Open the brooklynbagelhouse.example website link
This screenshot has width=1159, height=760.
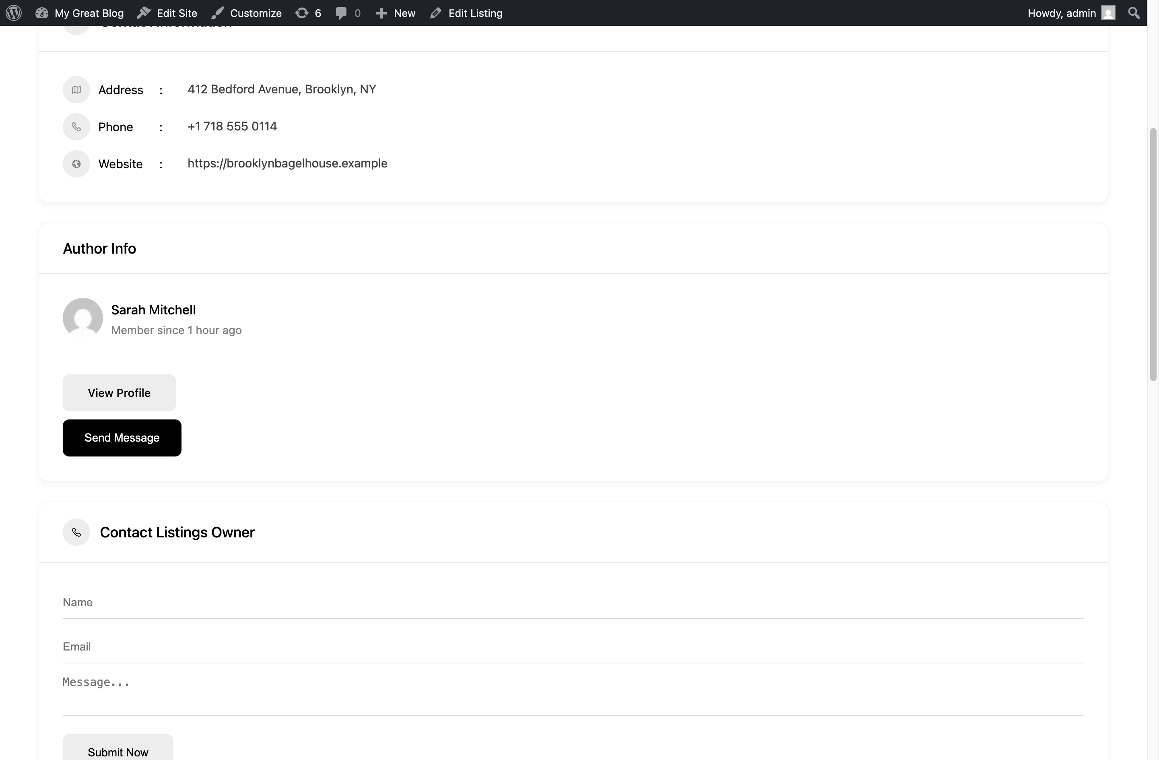(x=287, y=163)
